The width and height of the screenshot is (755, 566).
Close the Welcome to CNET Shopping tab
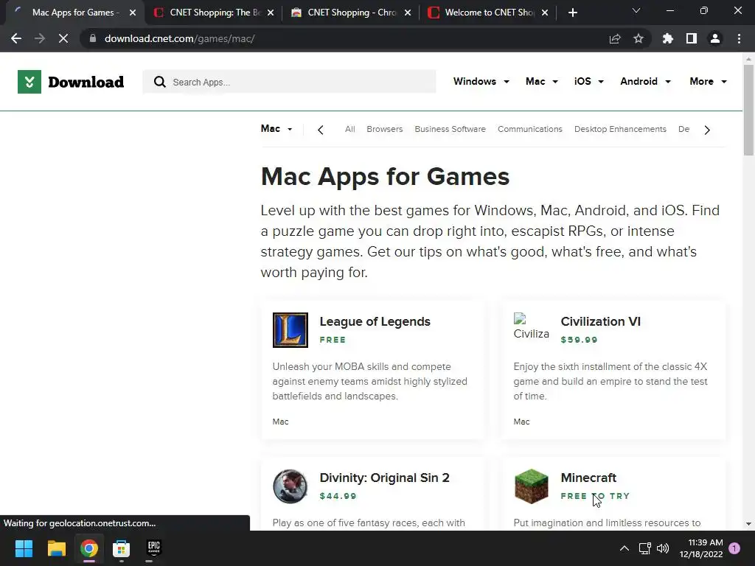545,13
